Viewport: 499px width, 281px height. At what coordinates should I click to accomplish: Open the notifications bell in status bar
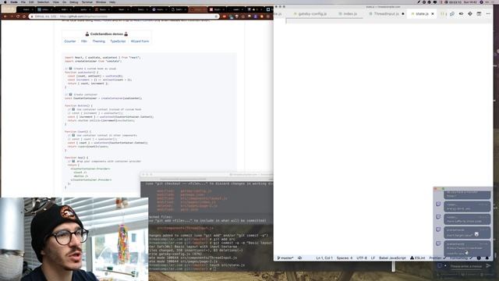pyautogui.click(x=487, y=258)
